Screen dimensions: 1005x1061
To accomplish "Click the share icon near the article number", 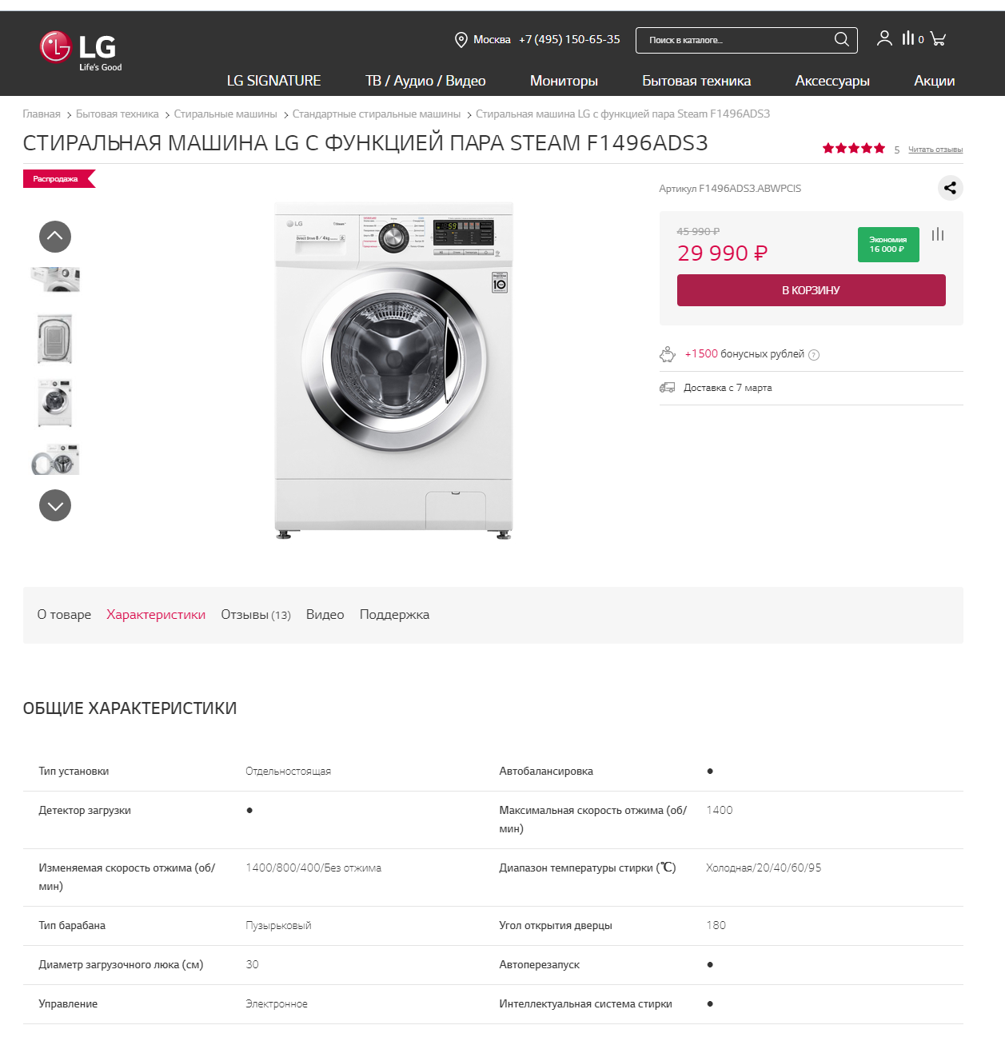I will tap(950, 189).
